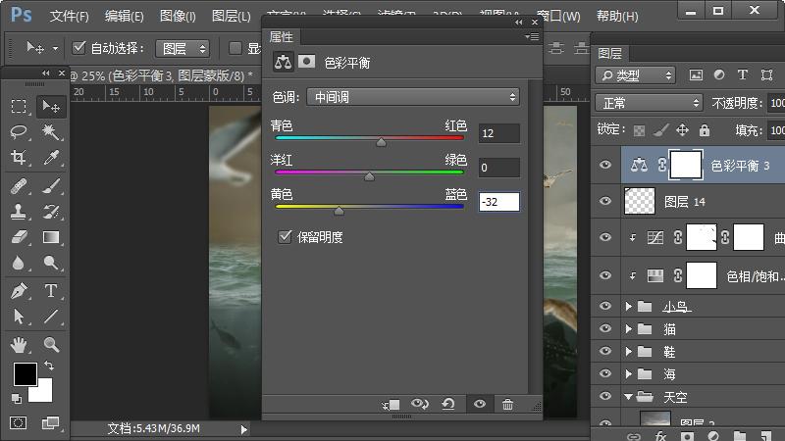Click the yellow-blue slider handle
The height and width of the screenshot is (441, 785).
(339, 211)
